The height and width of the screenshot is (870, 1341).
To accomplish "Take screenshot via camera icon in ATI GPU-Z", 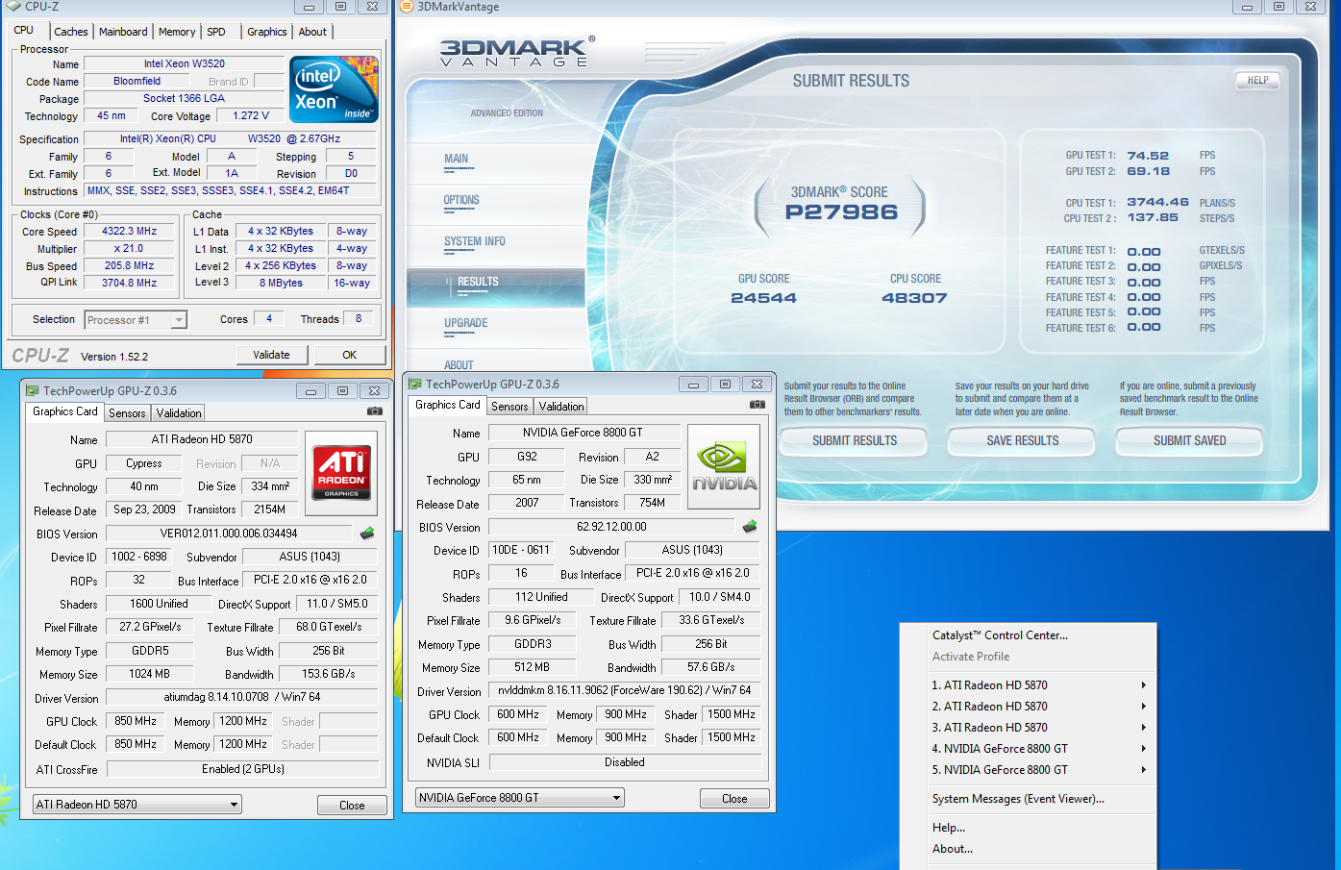I will point(375,411).
